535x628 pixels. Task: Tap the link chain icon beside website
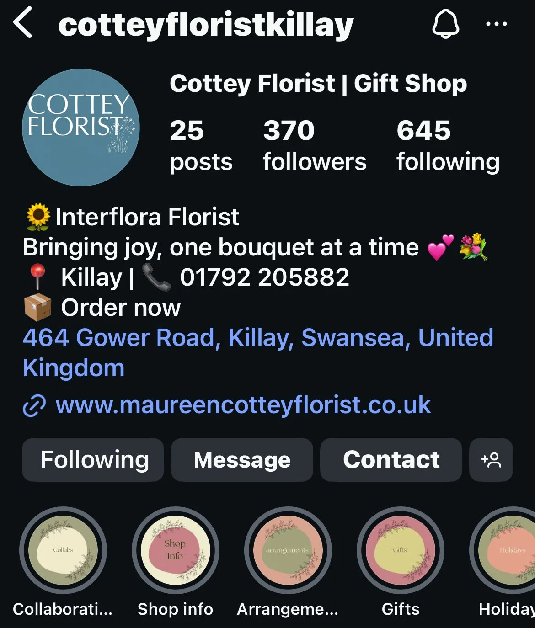tap(34, 406)
